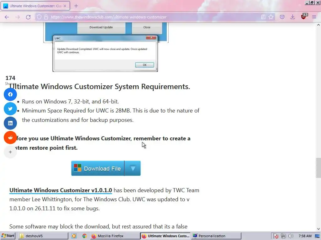Screen dimensions: 321x240
Task: Open uBlock extension icon with badge 13
Action: coord(304,17)
